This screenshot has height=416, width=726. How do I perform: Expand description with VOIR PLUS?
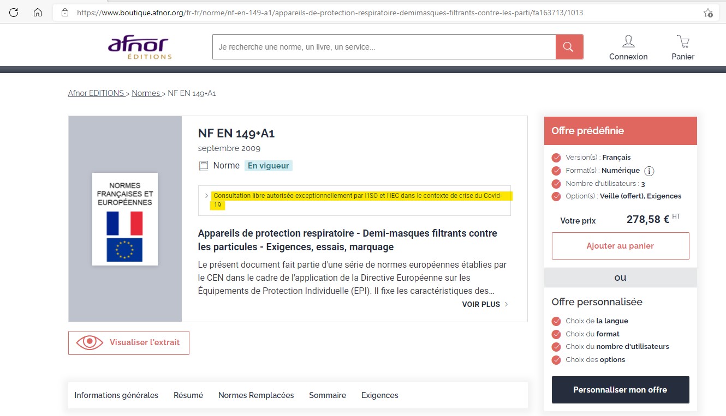coord(485,304)
